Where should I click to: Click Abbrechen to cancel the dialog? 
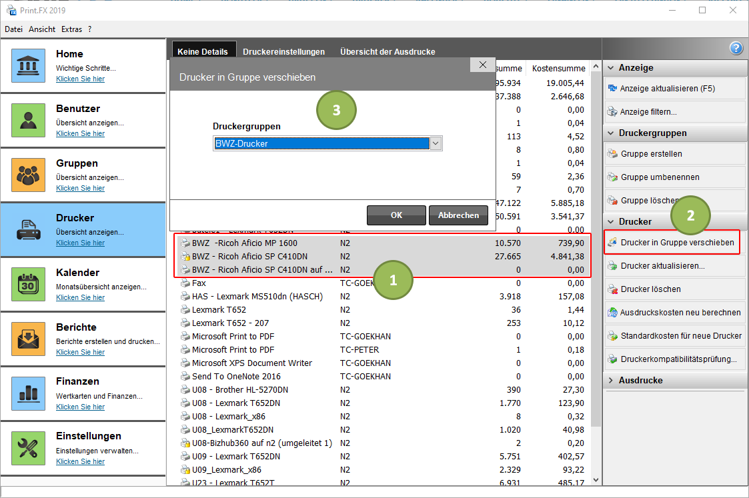pos(459,215)
